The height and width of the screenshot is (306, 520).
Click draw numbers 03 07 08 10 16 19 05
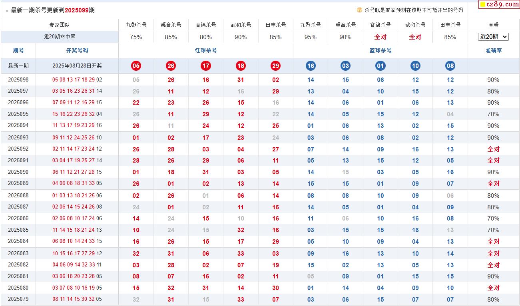77,288
